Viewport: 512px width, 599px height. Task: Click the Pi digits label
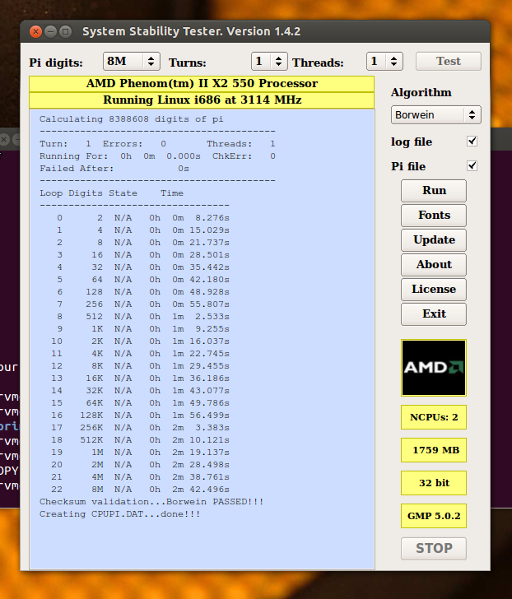click(56, 63)
